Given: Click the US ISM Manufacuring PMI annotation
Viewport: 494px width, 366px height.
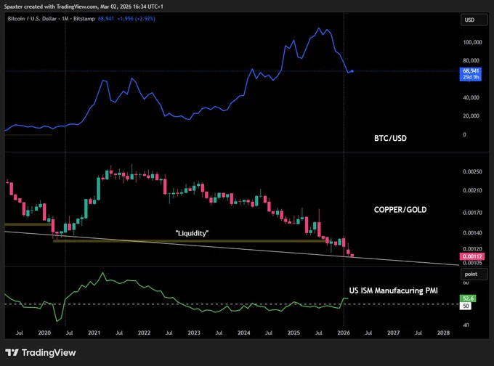Looking at the screenshot, I should 393,290.
